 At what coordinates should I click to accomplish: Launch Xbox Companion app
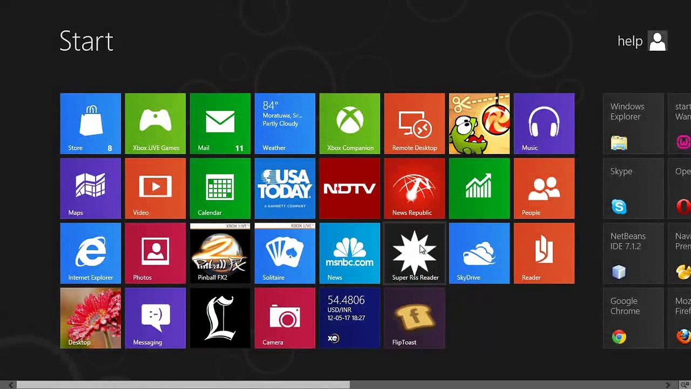point(349,124)
